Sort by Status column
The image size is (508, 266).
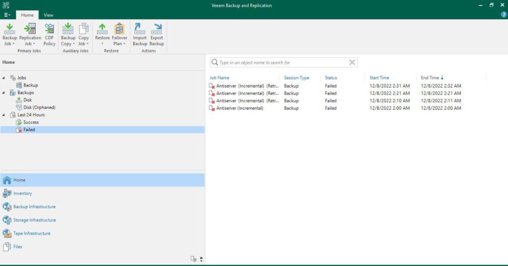[x=331, y=78]
